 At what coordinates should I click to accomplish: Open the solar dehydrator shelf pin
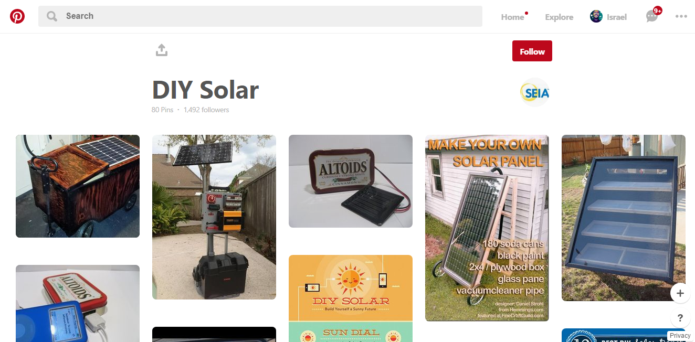point(624,218)
